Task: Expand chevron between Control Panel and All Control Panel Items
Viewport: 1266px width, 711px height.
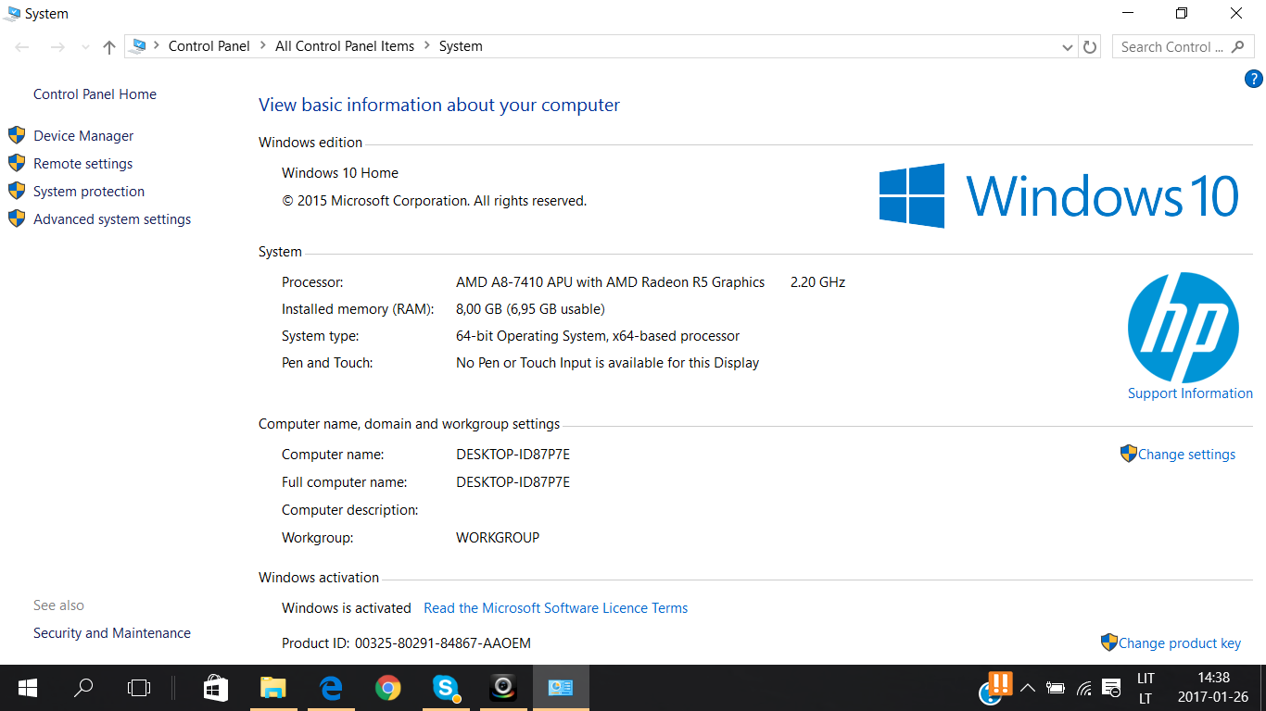Action: [x=263, y=46]
